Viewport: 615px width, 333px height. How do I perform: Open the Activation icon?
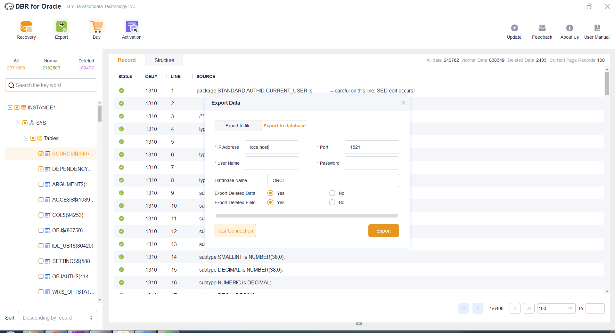point(132,27)
